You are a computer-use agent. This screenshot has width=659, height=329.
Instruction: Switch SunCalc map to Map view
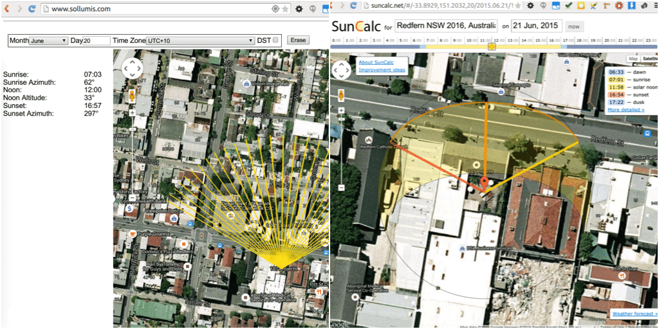(633, 59)
